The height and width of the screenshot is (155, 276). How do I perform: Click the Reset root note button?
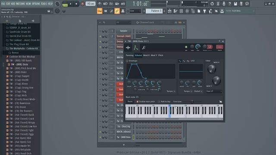coord(130,102)
